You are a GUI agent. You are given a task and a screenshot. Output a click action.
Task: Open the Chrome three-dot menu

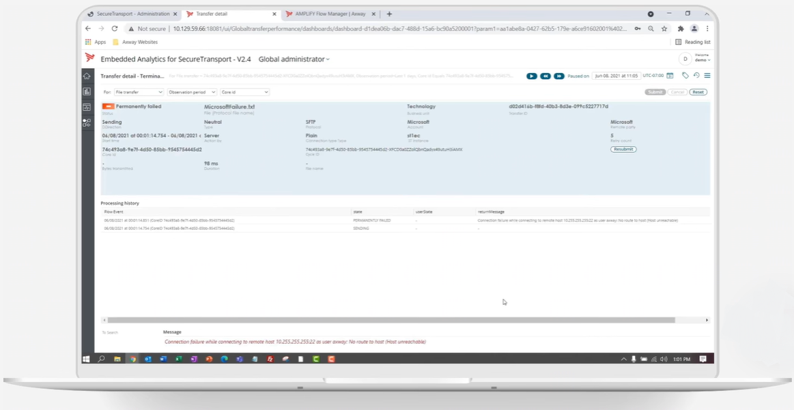point(707,29)
